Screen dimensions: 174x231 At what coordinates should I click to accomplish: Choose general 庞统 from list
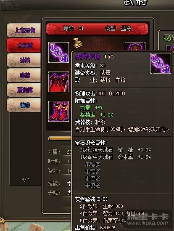(x=24, y=75)
